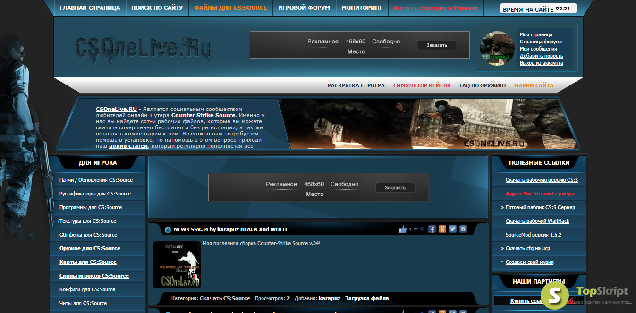The width and height of the screenshot is (636, 313).
Task: Visit Марки сайта page
Action: point(534,85)
